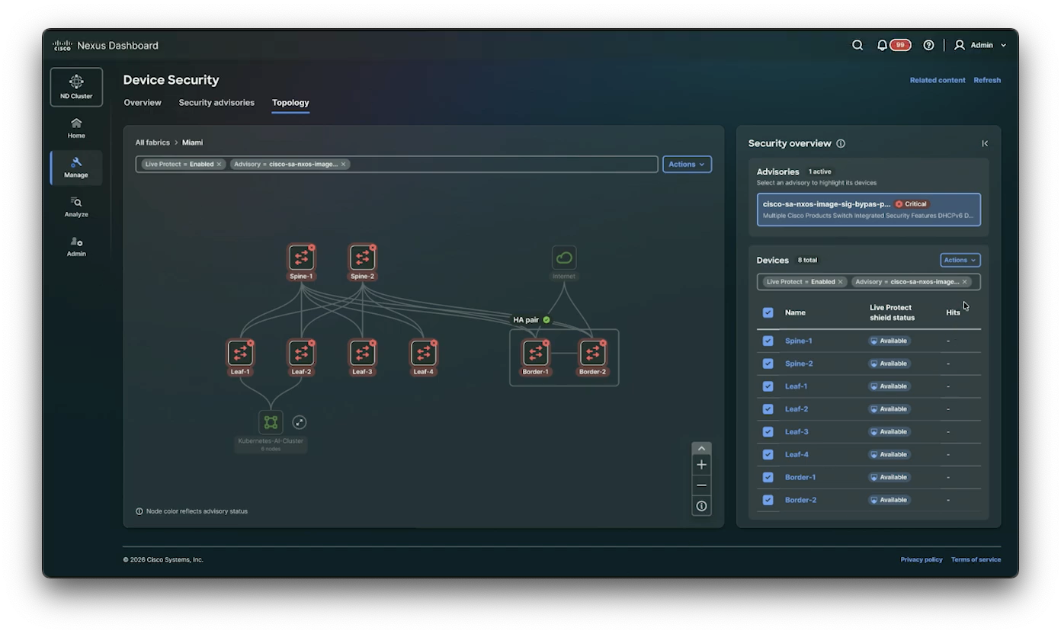
Task: Open the help question mark icon
Action: pos(928,45)
